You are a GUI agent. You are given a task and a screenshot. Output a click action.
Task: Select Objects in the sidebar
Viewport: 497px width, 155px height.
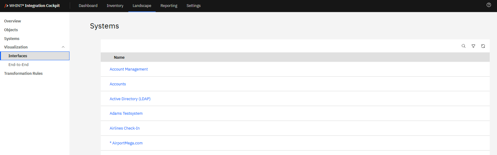[x=11, y=30]
